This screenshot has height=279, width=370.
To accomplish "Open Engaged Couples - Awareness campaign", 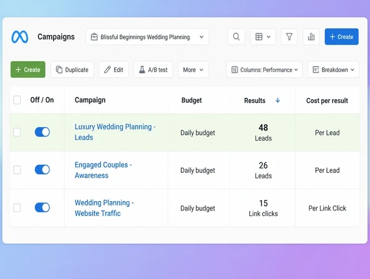I will [x=103, y=170].
